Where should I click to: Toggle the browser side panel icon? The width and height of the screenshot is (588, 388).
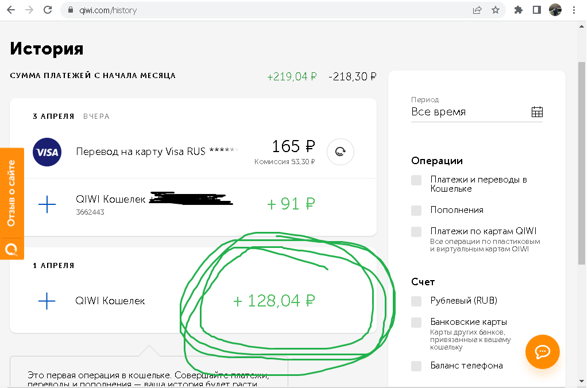coord(537,10)
